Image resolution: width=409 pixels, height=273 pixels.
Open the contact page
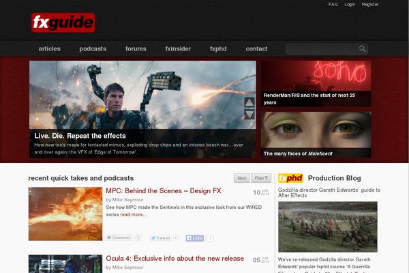pyautogui.click(x=256, y=49)
